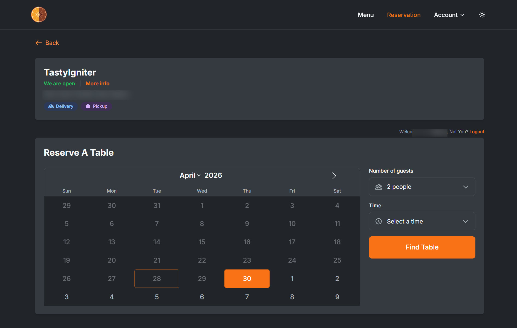Viewport: 517px width, 328px height.
Task: Click the orange slice logo
Action: coord(39,14)
